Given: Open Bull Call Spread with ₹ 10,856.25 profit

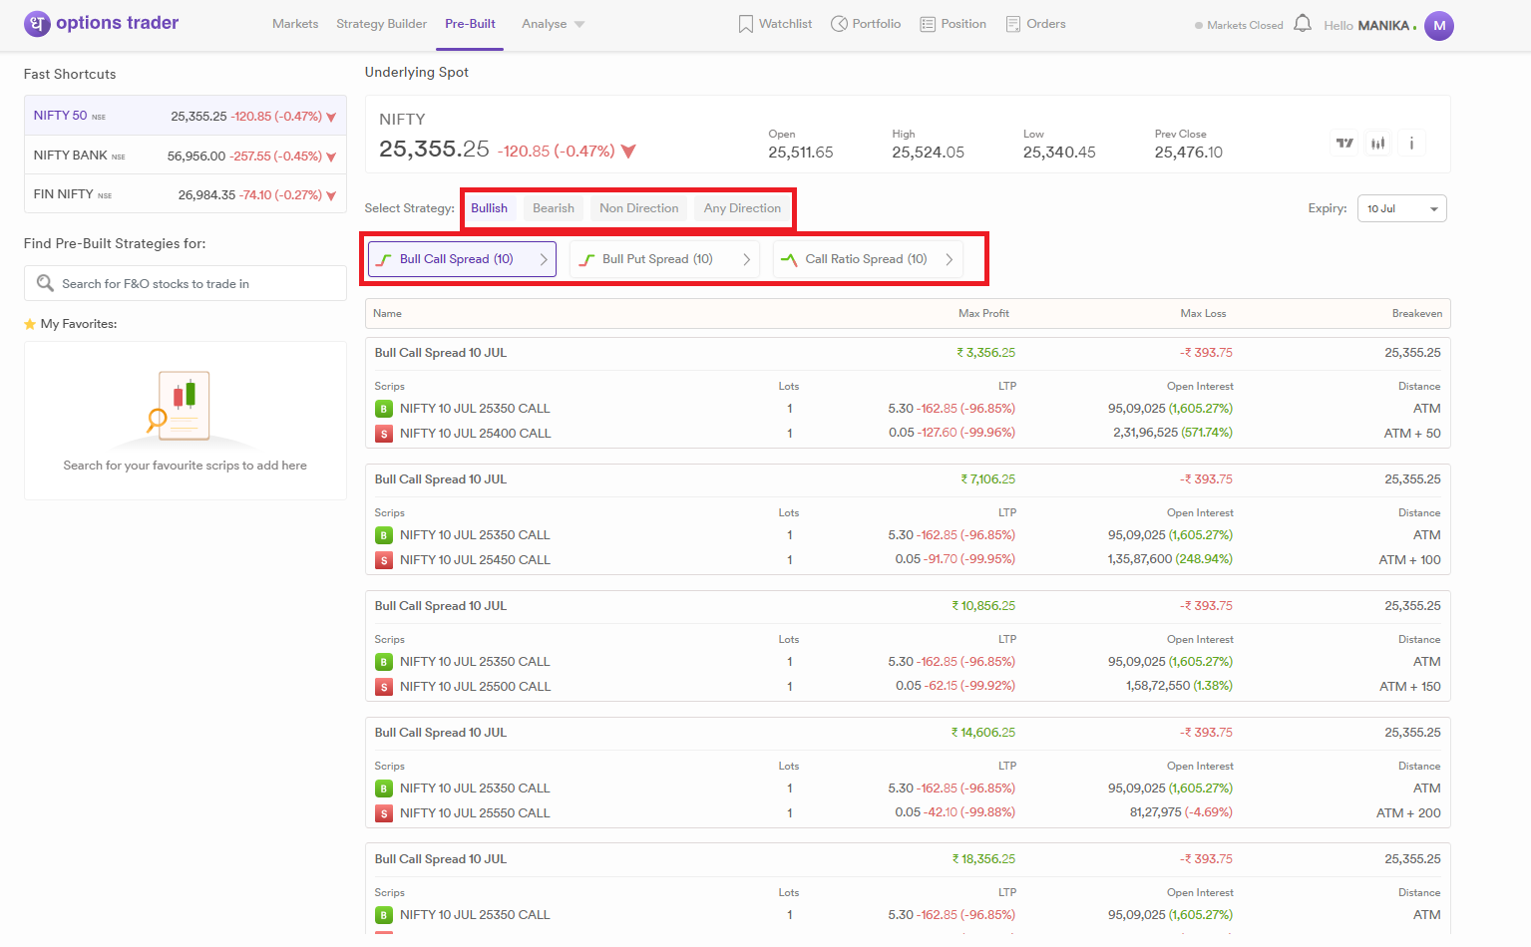Looking at the screenshot, I should pos(908,606).
